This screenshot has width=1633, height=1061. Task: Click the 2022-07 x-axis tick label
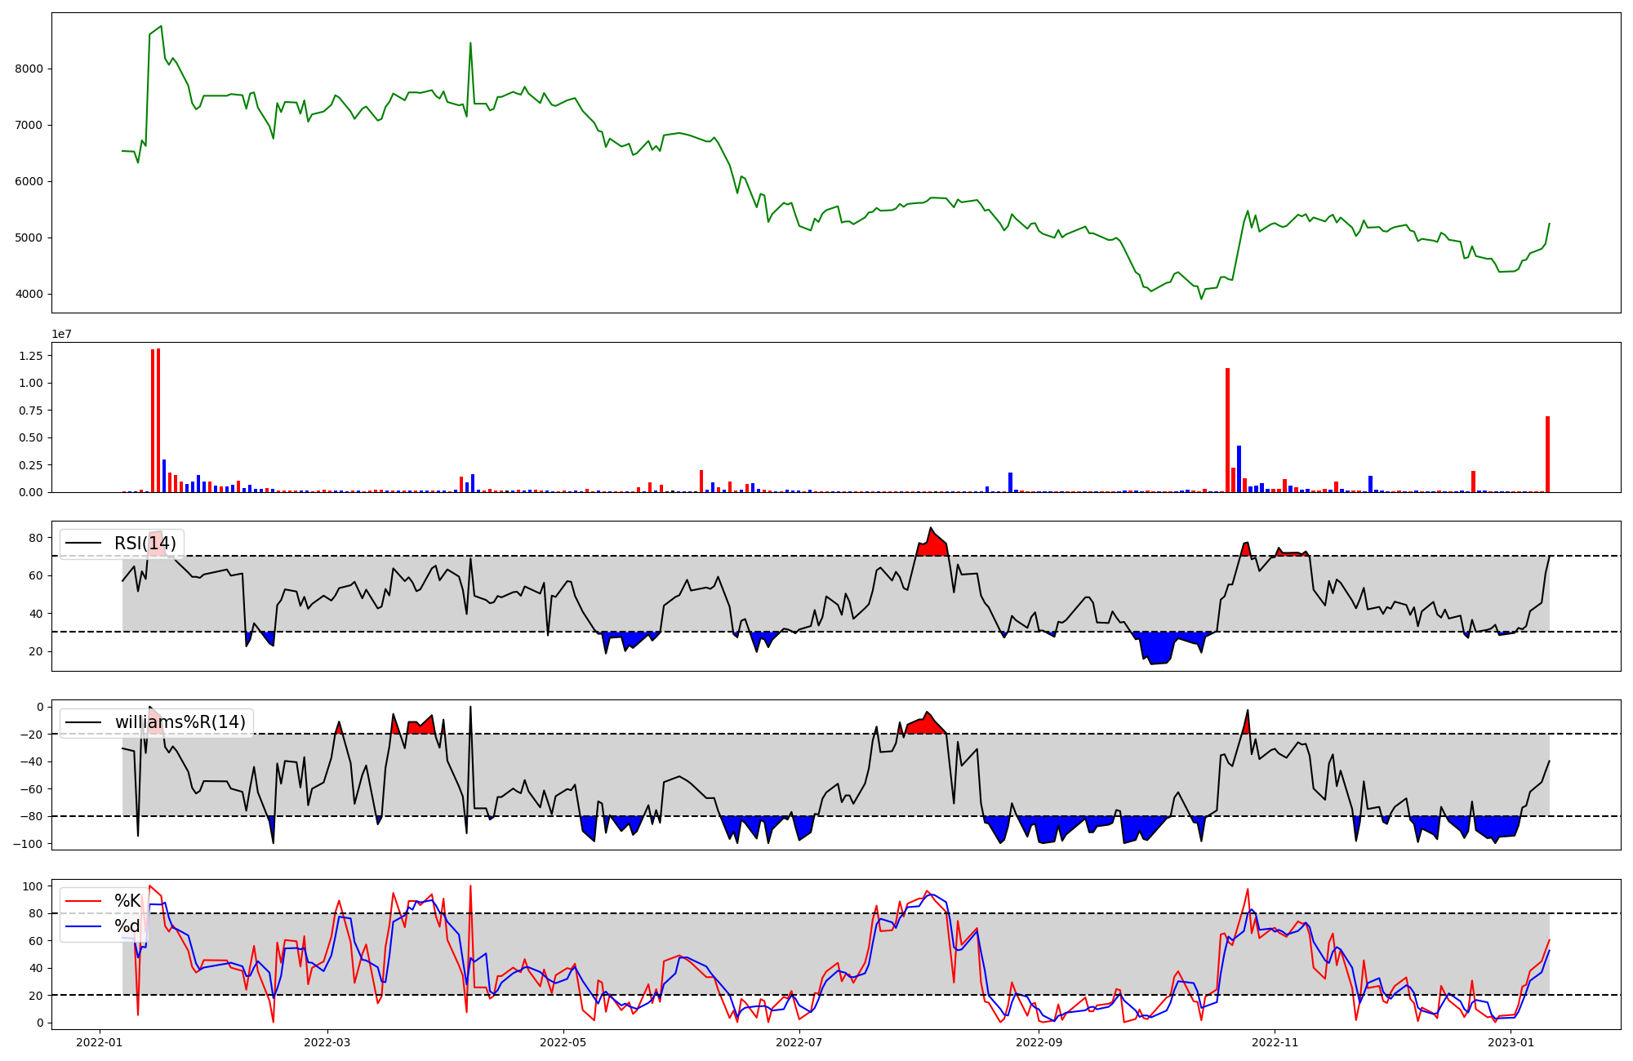tap(799, 1042)
